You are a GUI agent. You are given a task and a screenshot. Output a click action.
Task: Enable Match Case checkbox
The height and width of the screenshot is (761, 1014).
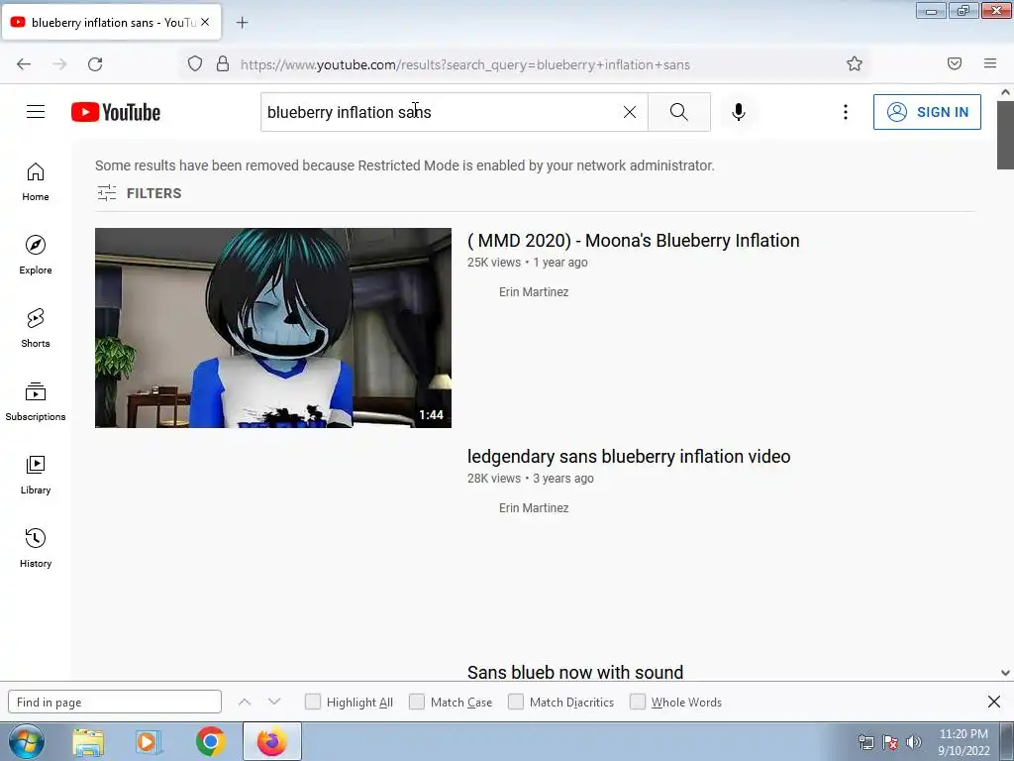(417, 703)
